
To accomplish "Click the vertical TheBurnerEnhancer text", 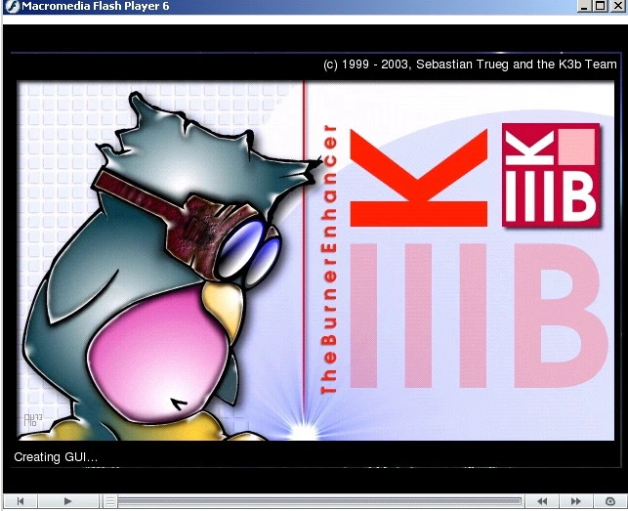I will (329, 259).
